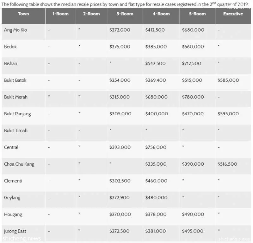Click Bukit Panjang 4-Room price $400,000
This screenshot has height=243, width=253.
point(157,114)
